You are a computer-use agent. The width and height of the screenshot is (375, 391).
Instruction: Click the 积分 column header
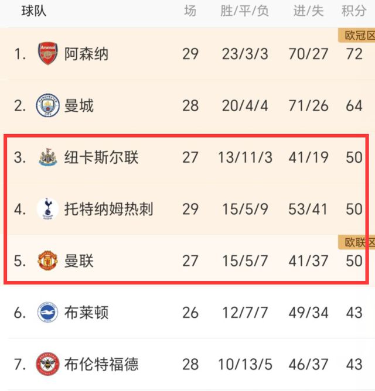[x=353, y=11]
